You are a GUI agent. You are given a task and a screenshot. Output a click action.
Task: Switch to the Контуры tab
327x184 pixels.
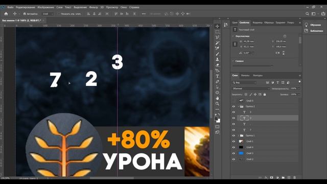(x=258, y=76)
